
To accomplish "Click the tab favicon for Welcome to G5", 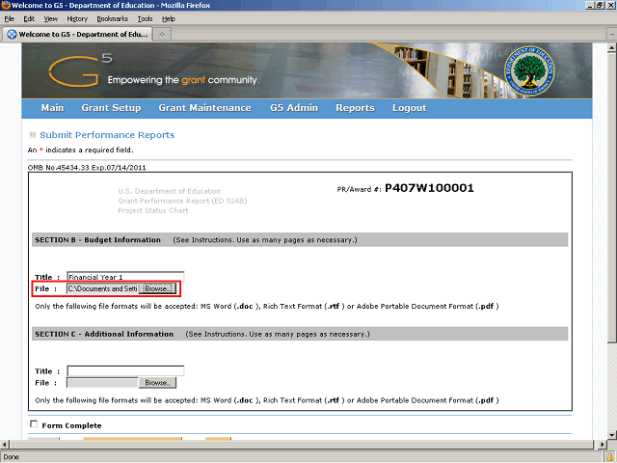I will tap(12, 35).
